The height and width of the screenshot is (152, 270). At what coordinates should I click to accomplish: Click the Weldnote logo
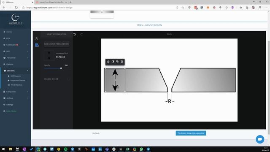pos(15,20)
